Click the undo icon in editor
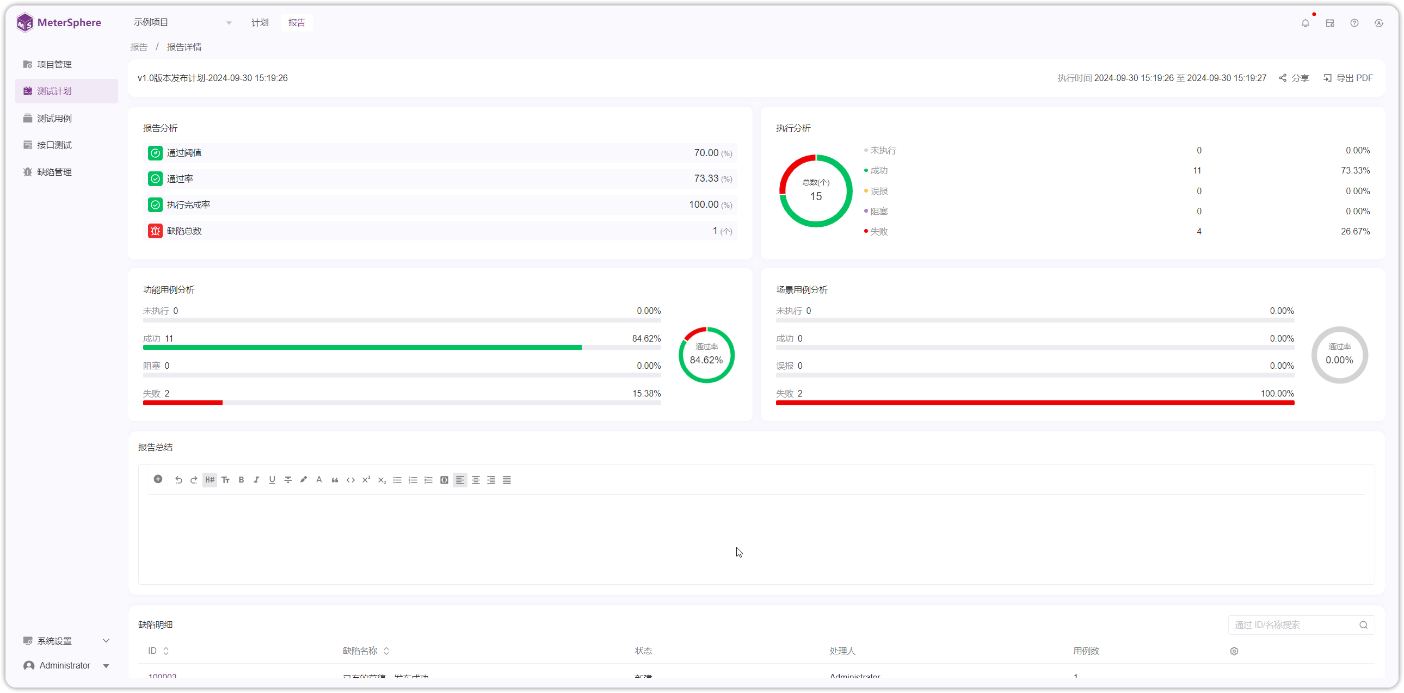The height and width of the screenshot is (693, 1404). 178,480
